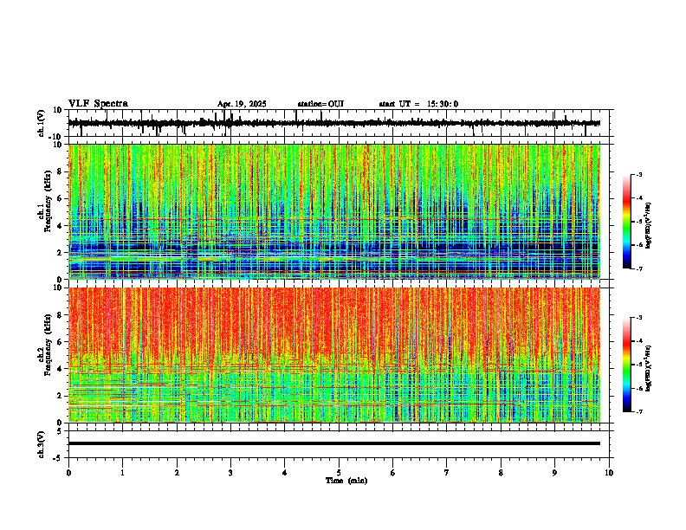The image size is (686, 530).
Task: Click the date 'Apr. 19, 2025'
Action: click(242, 104)
